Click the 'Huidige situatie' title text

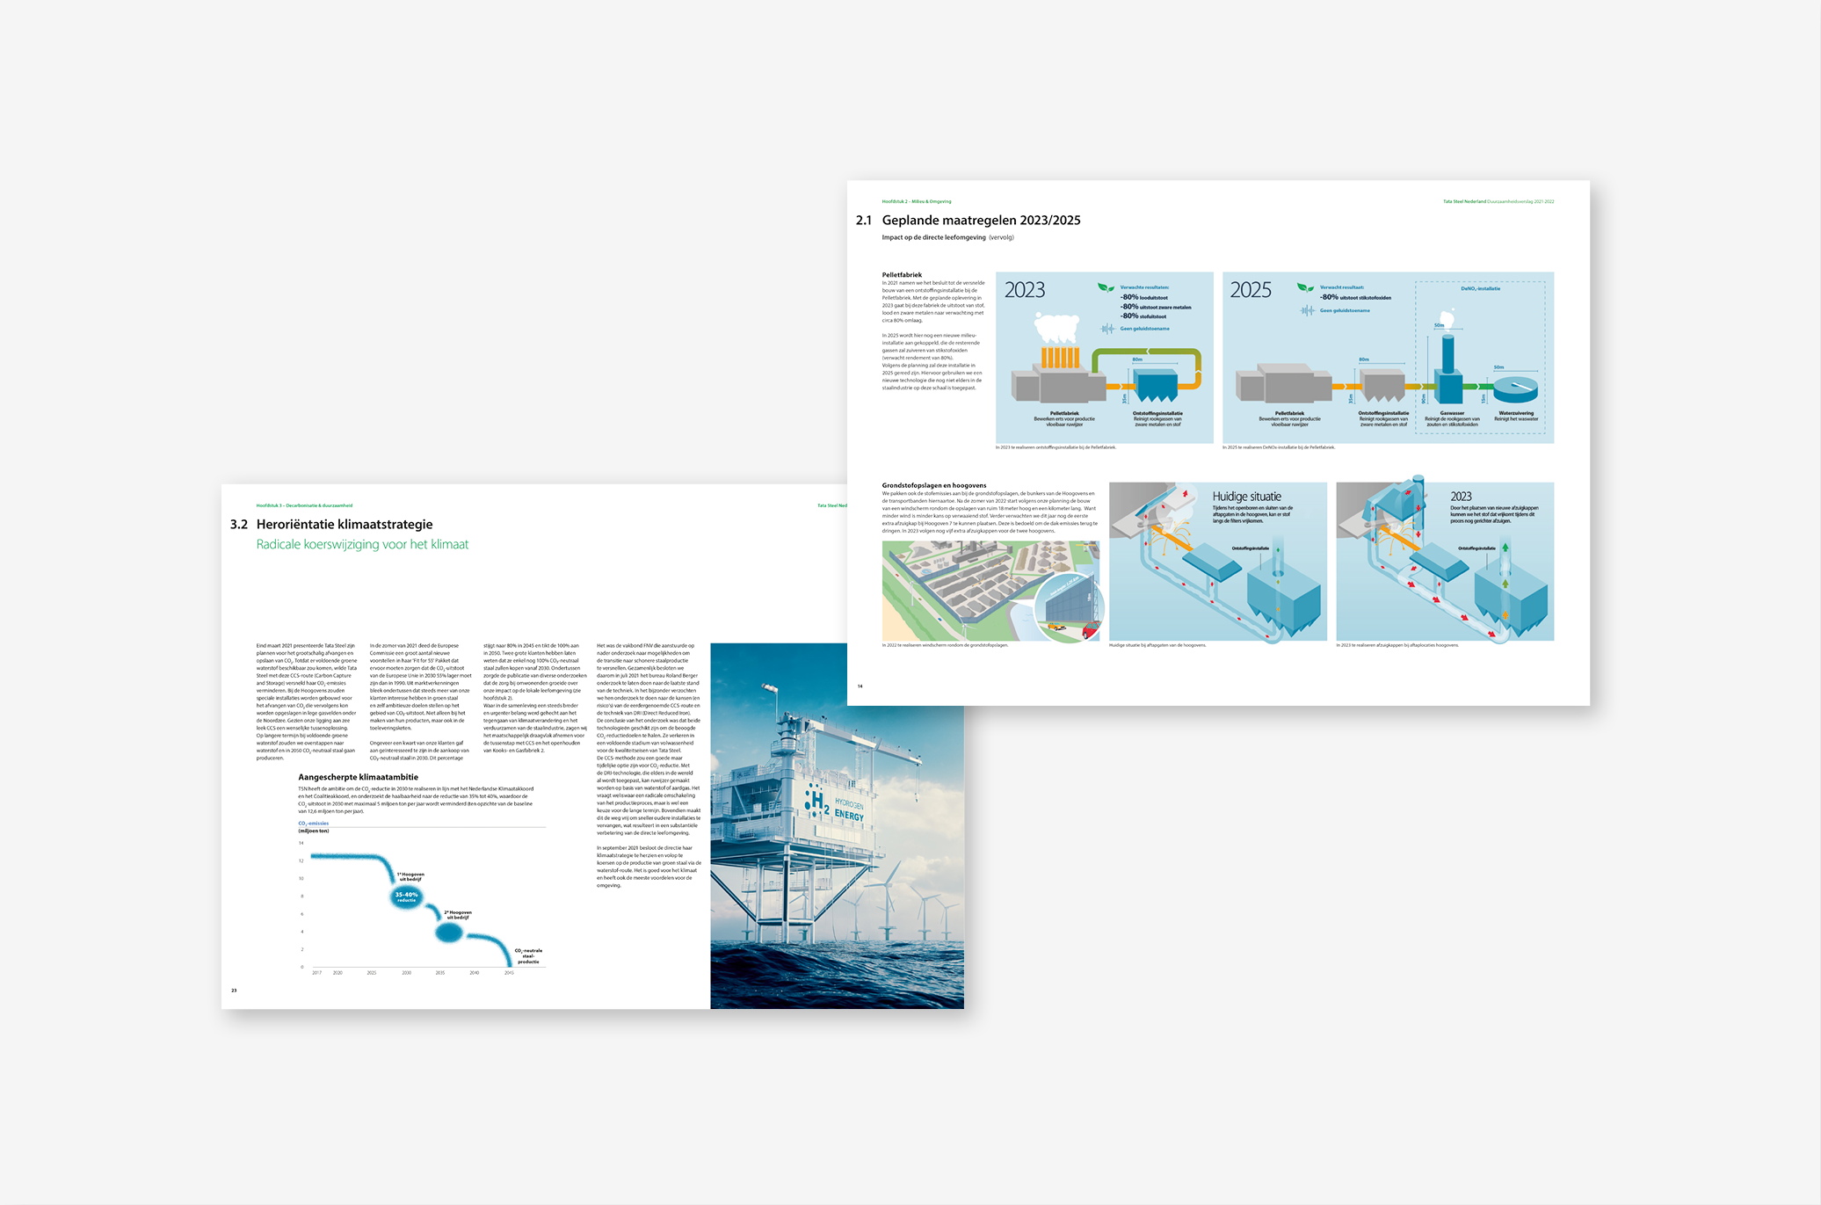coord(1246,497)
